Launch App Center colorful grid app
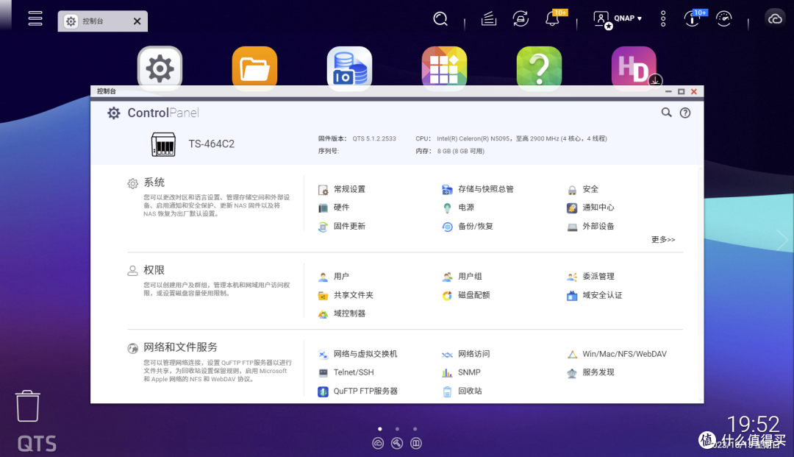 click(x=444, y=68)
